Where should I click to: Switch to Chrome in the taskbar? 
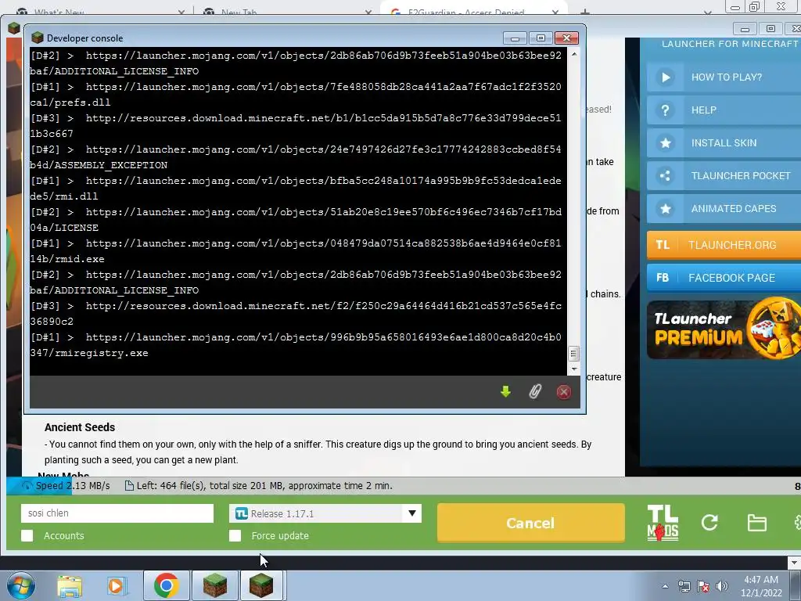166,585
